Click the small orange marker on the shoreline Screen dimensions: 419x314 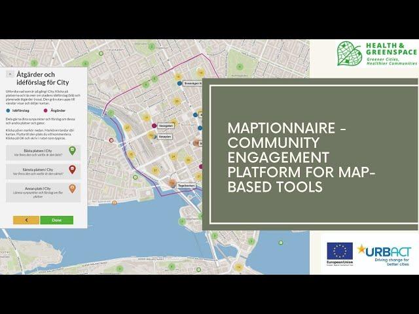[115, 203]
